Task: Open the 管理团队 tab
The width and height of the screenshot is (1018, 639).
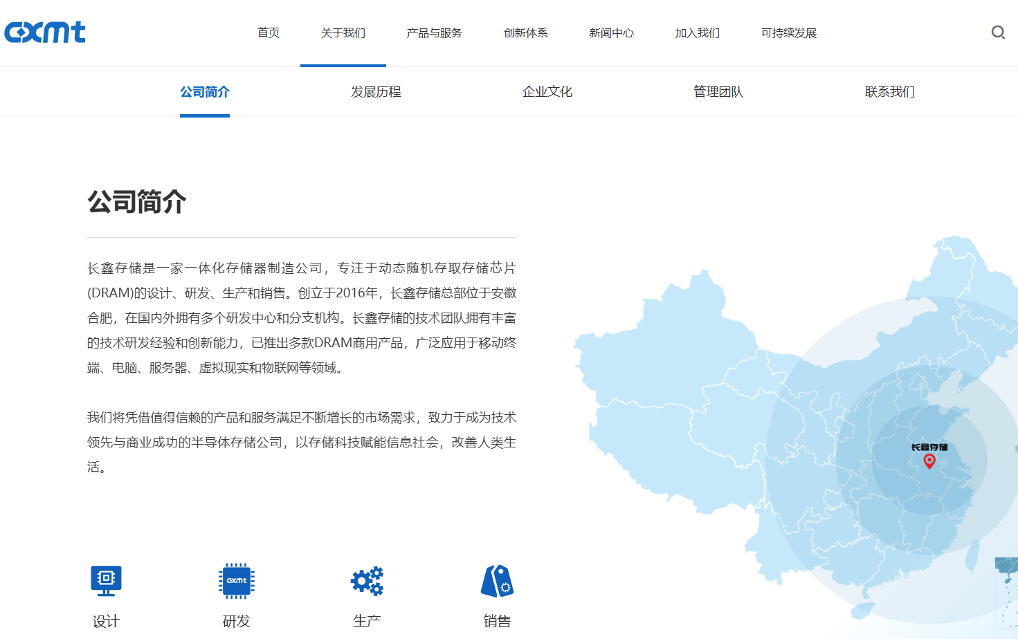Action: point(718,92)
